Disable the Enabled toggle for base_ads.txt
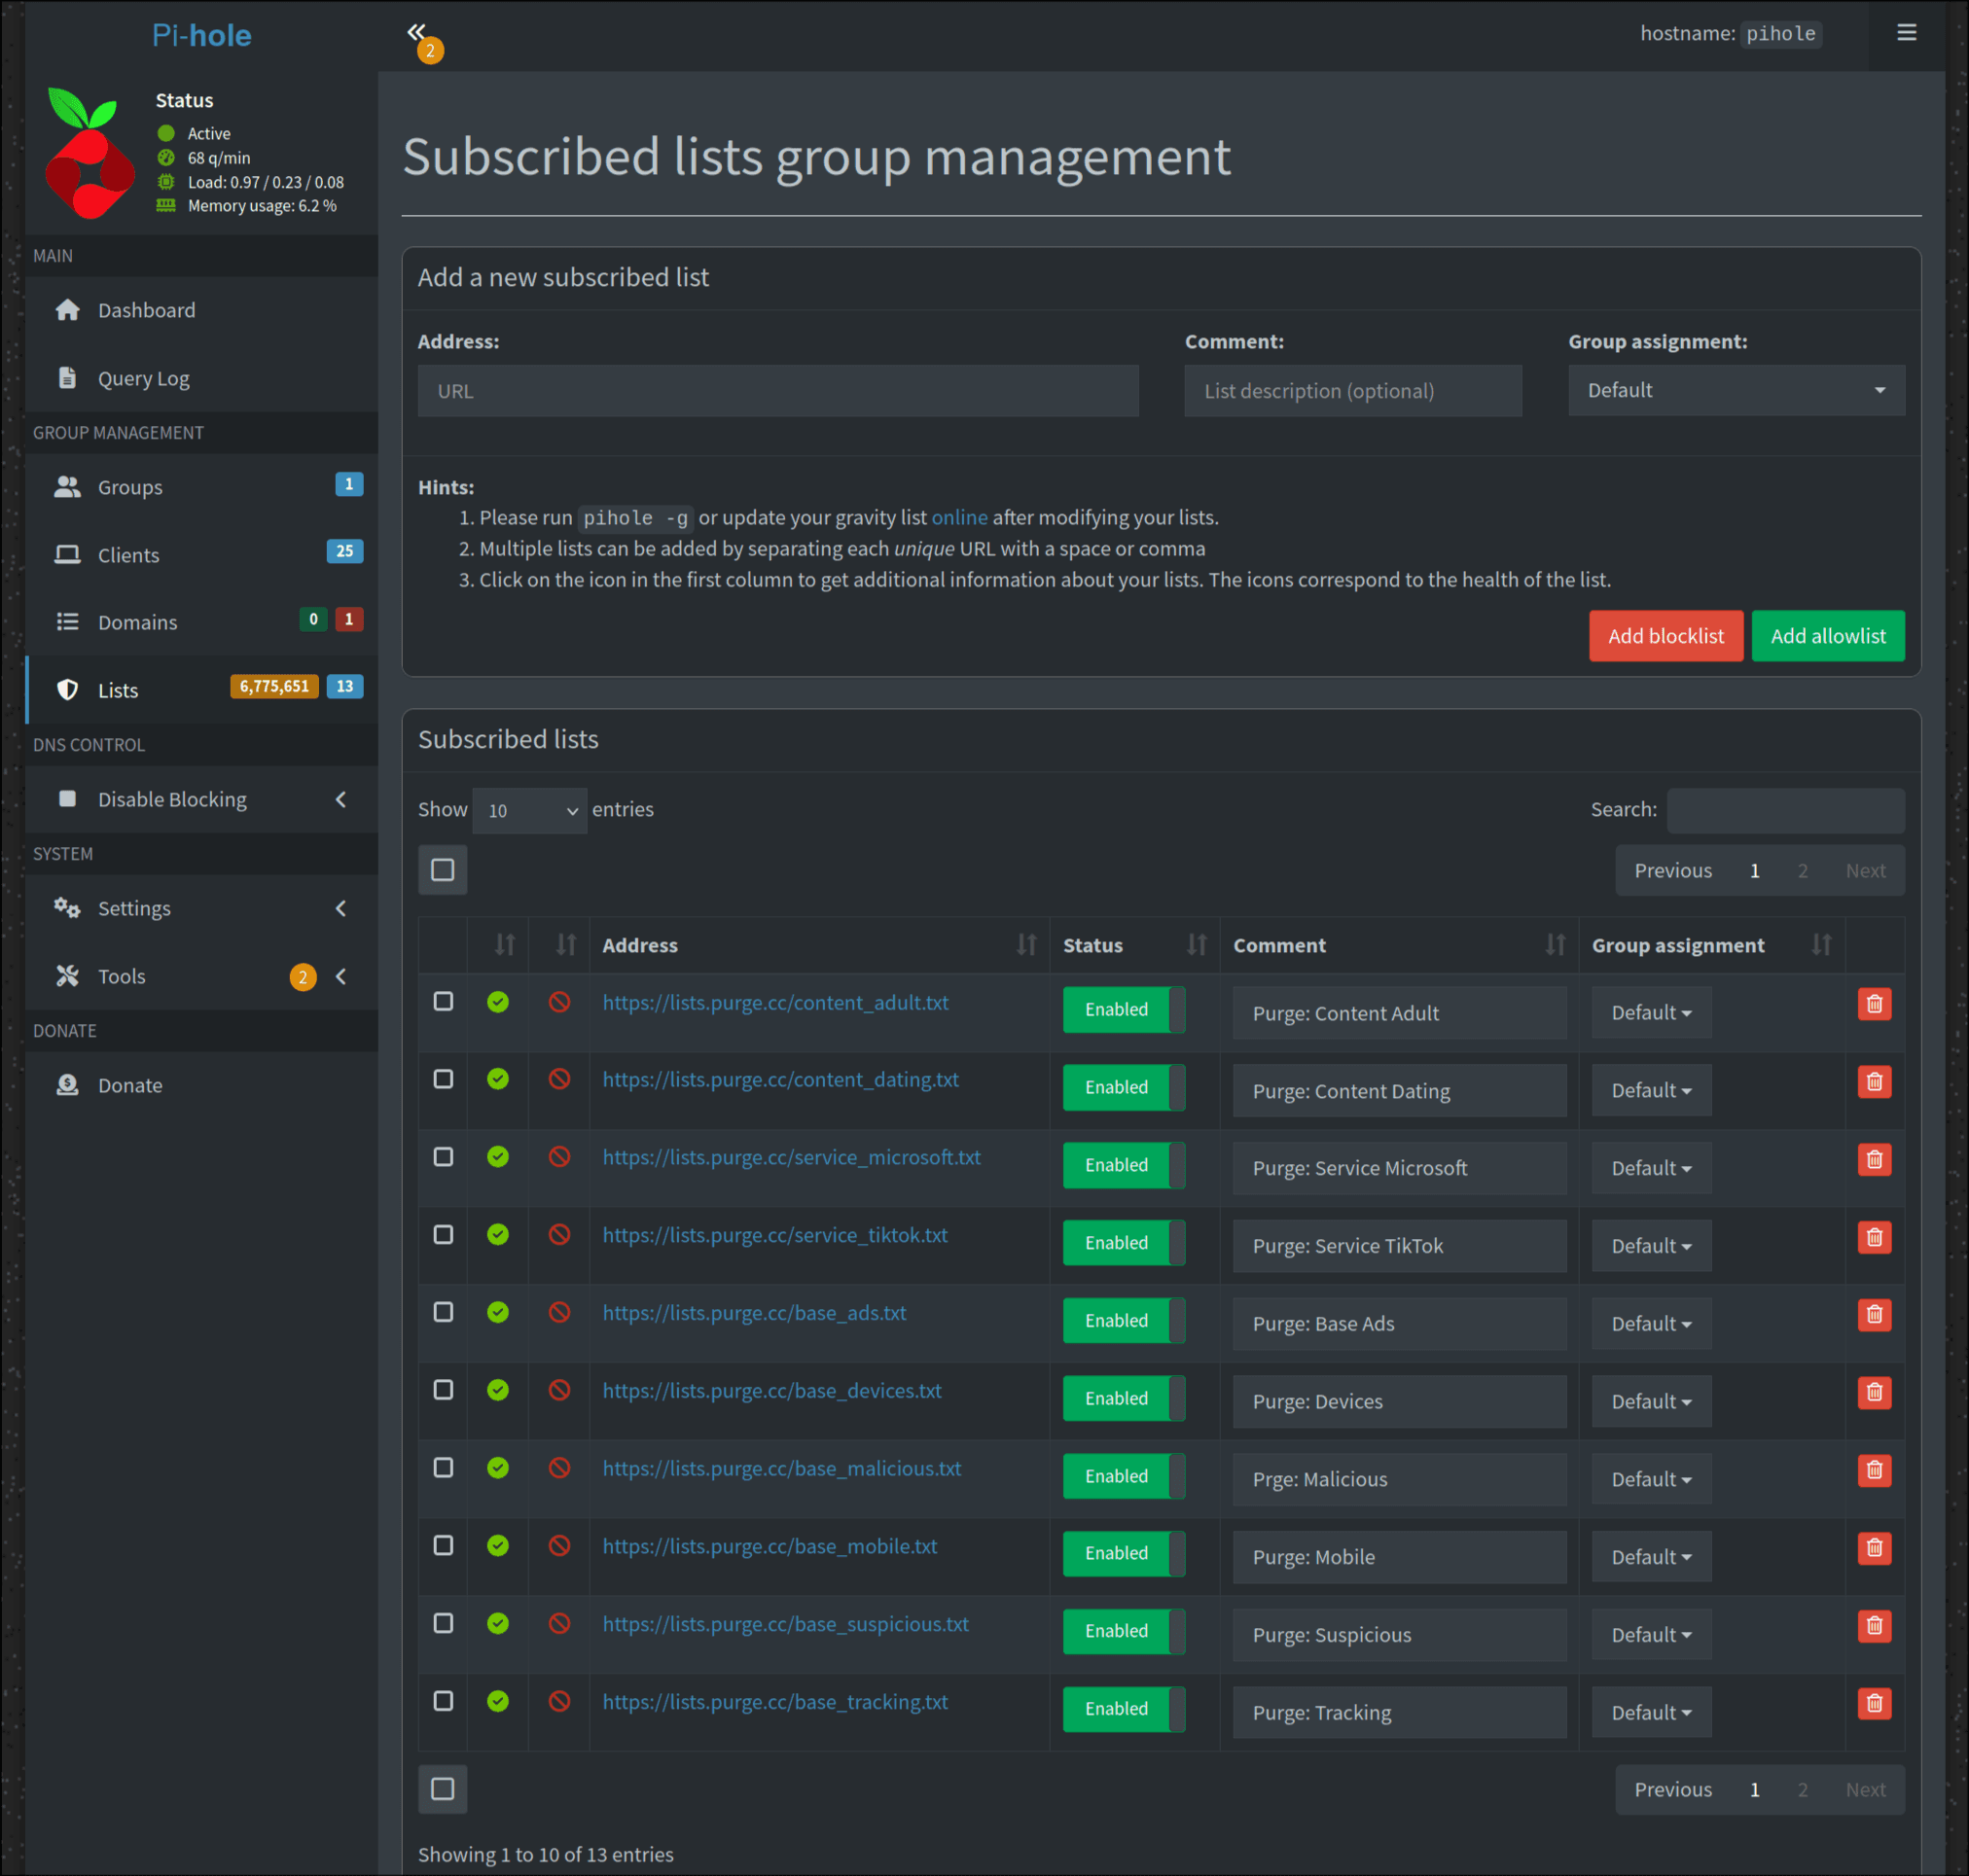The image size is (1969, 1876). coord(1123,1320)
